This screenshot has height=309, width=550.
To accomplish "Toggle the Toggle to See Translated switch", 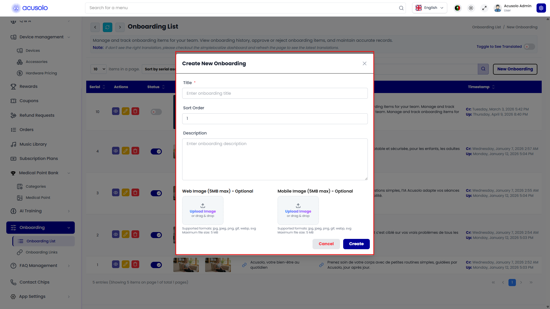I will 529,47.
